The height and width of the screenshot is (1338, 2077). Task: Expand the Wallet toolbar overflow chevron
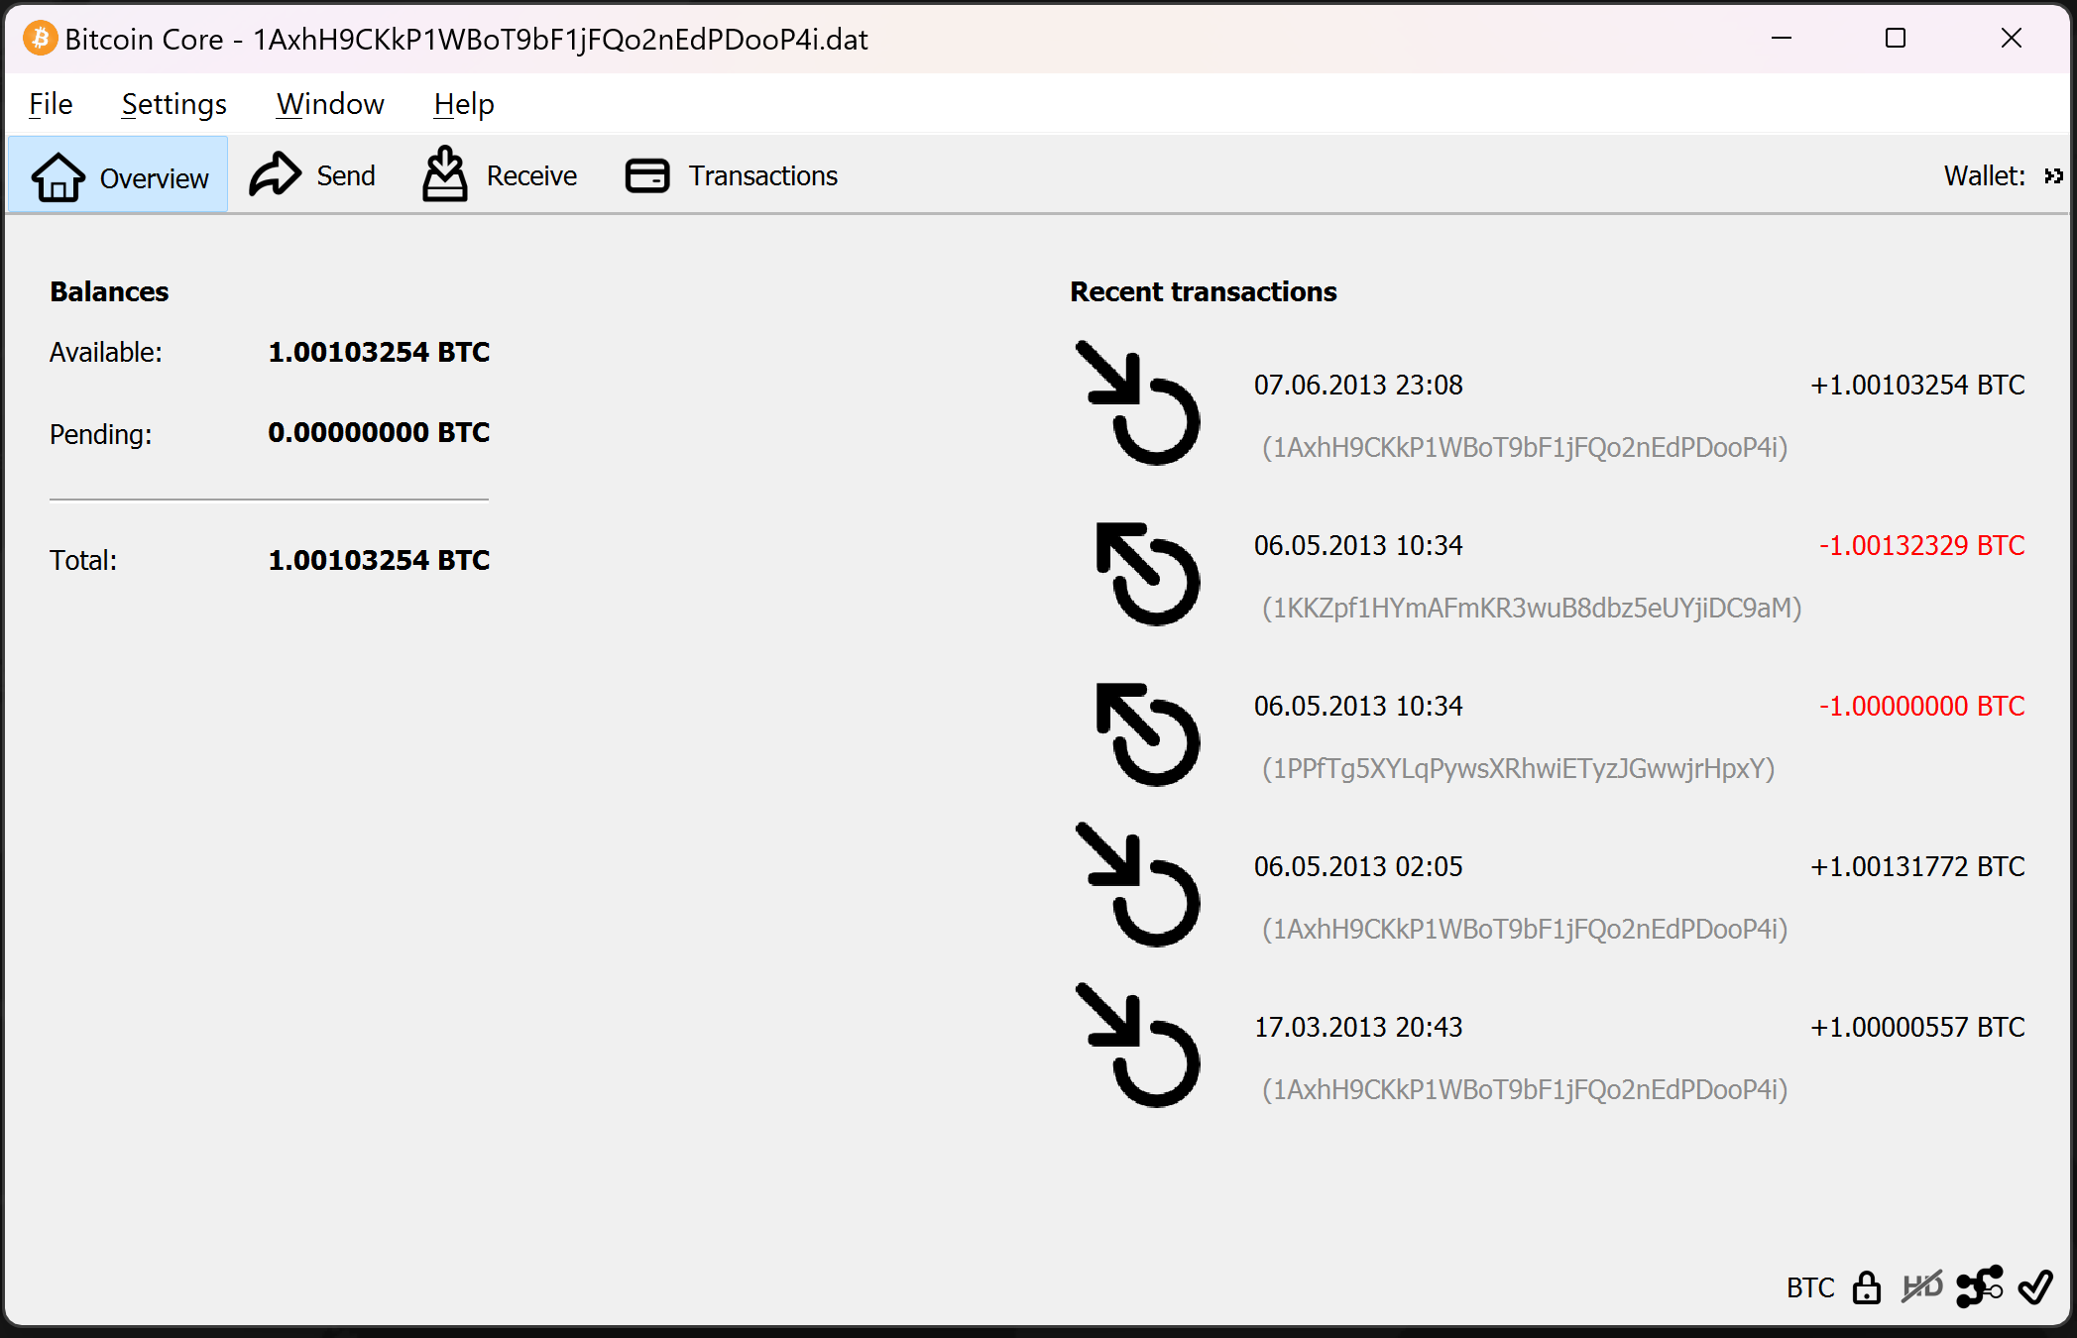2053,176
